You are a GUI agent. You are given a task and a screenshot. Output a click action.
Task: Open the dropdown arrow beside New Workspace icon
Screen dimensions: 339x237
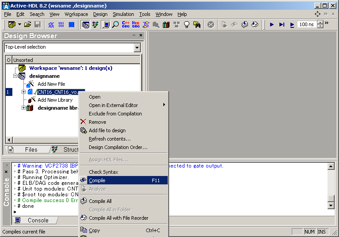[19, 24]
